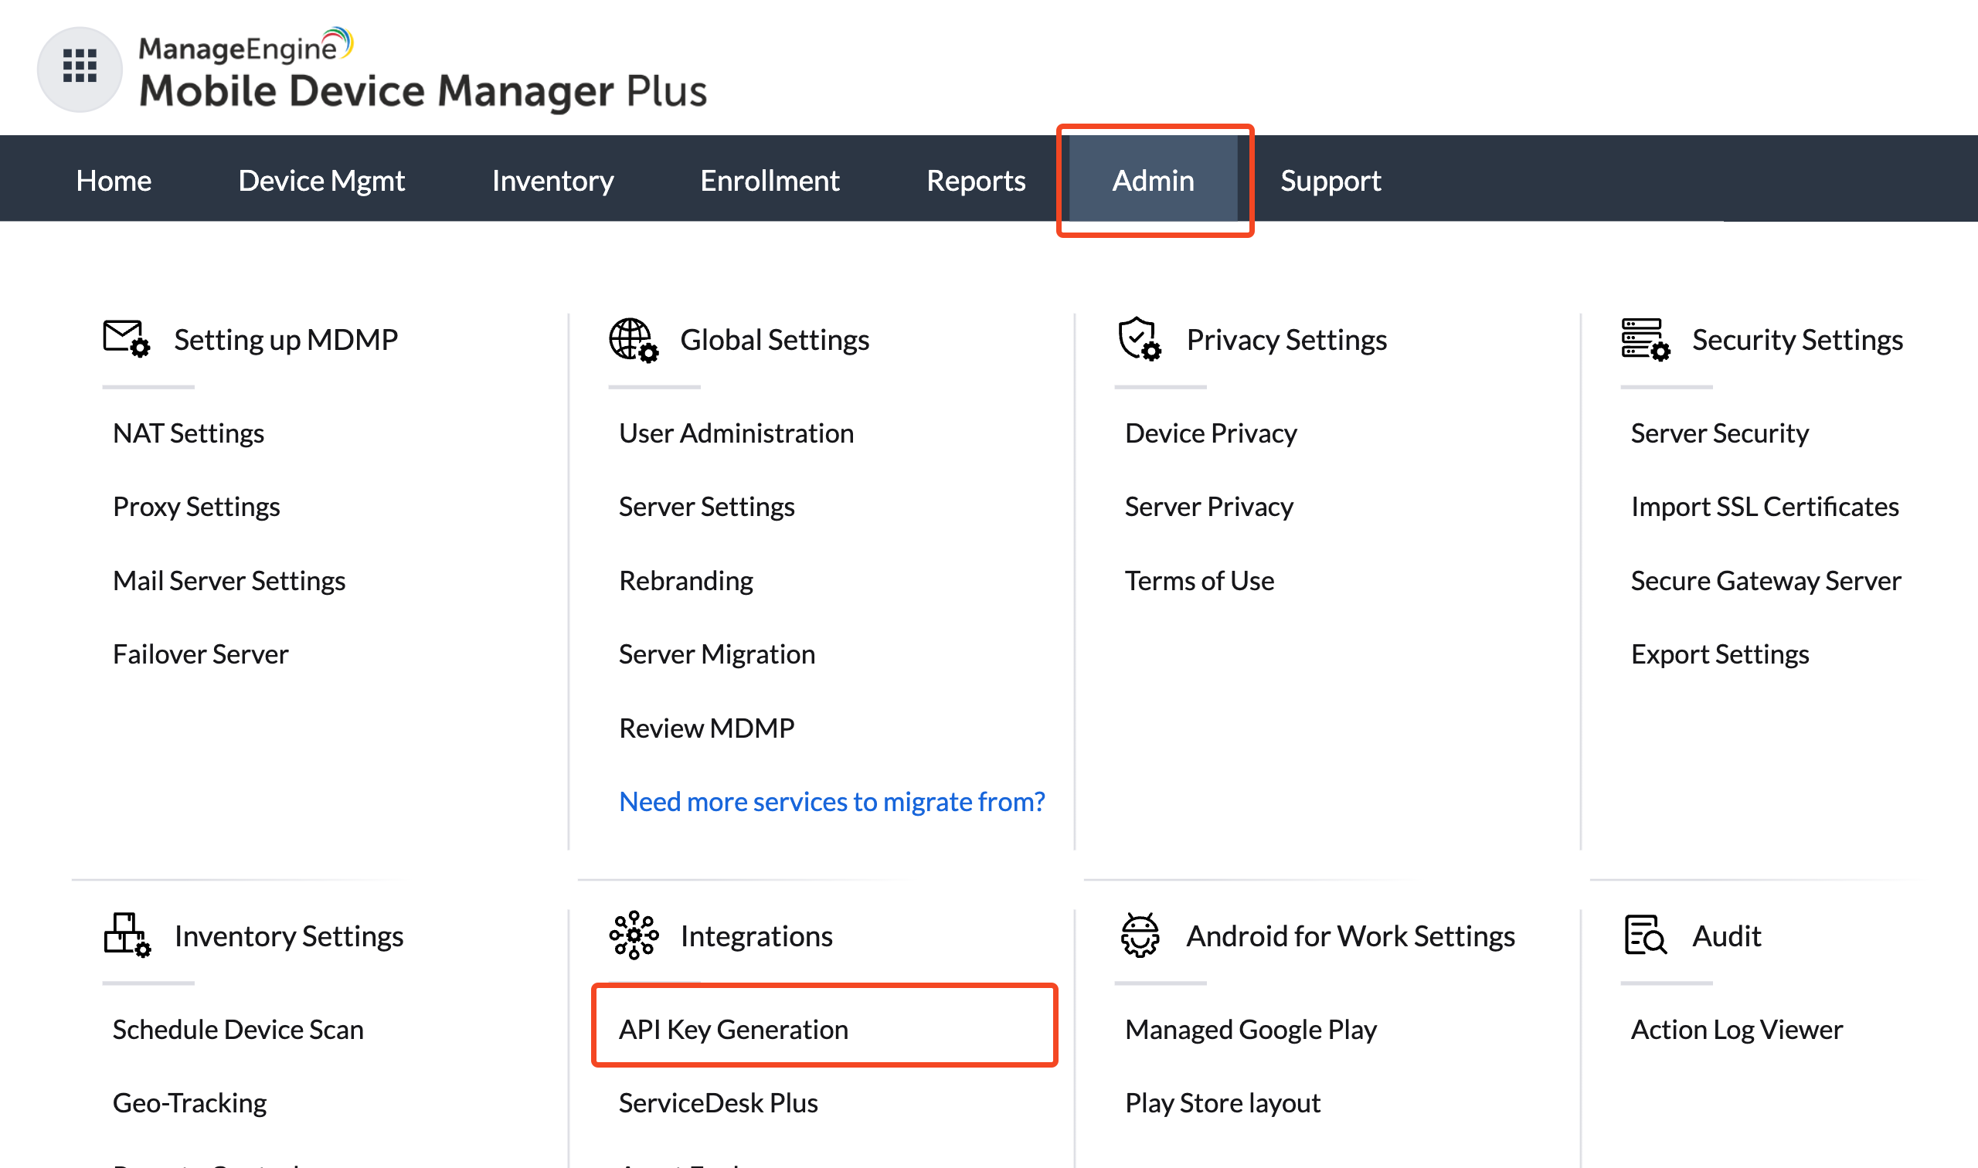
Task: Click the Privacy Settings shield icon
Action: [x=1139, y=339]
